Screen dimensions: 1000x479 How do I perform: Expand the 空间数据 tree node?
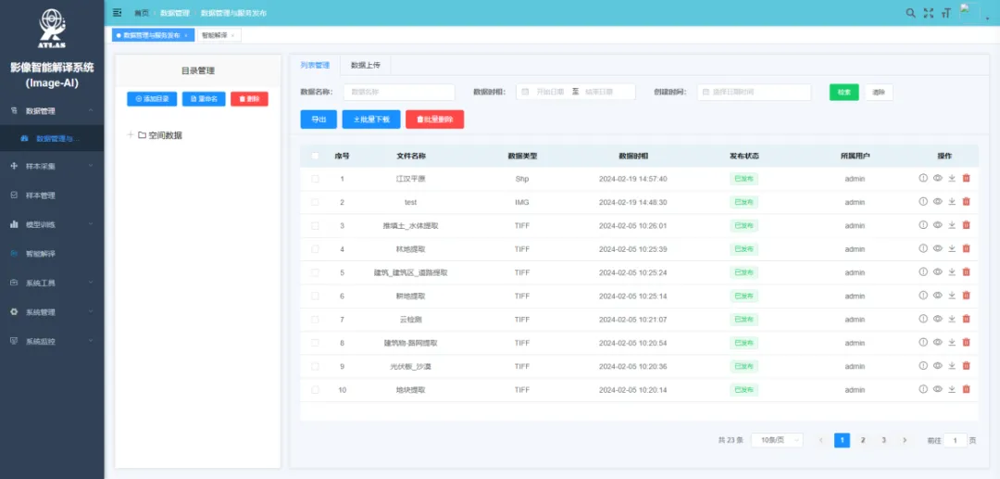point(130,135)
